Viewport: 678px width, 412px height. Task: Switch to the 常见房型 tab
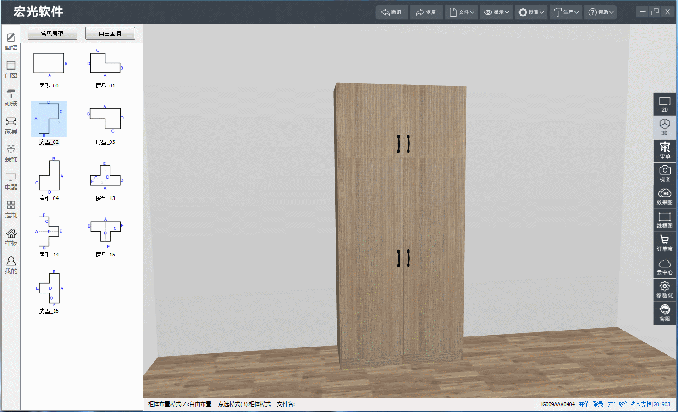click(x=52, y=33)
